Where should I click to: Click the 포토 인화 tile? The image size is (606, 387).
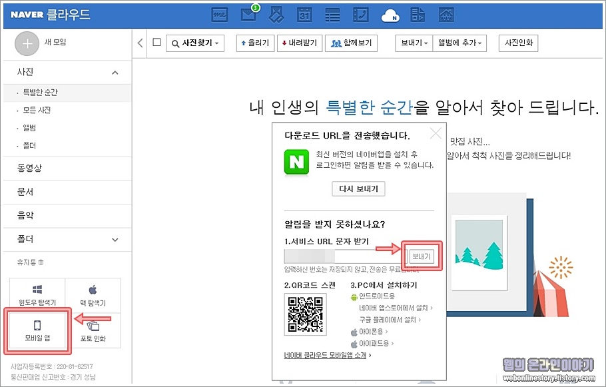(93, 330)
